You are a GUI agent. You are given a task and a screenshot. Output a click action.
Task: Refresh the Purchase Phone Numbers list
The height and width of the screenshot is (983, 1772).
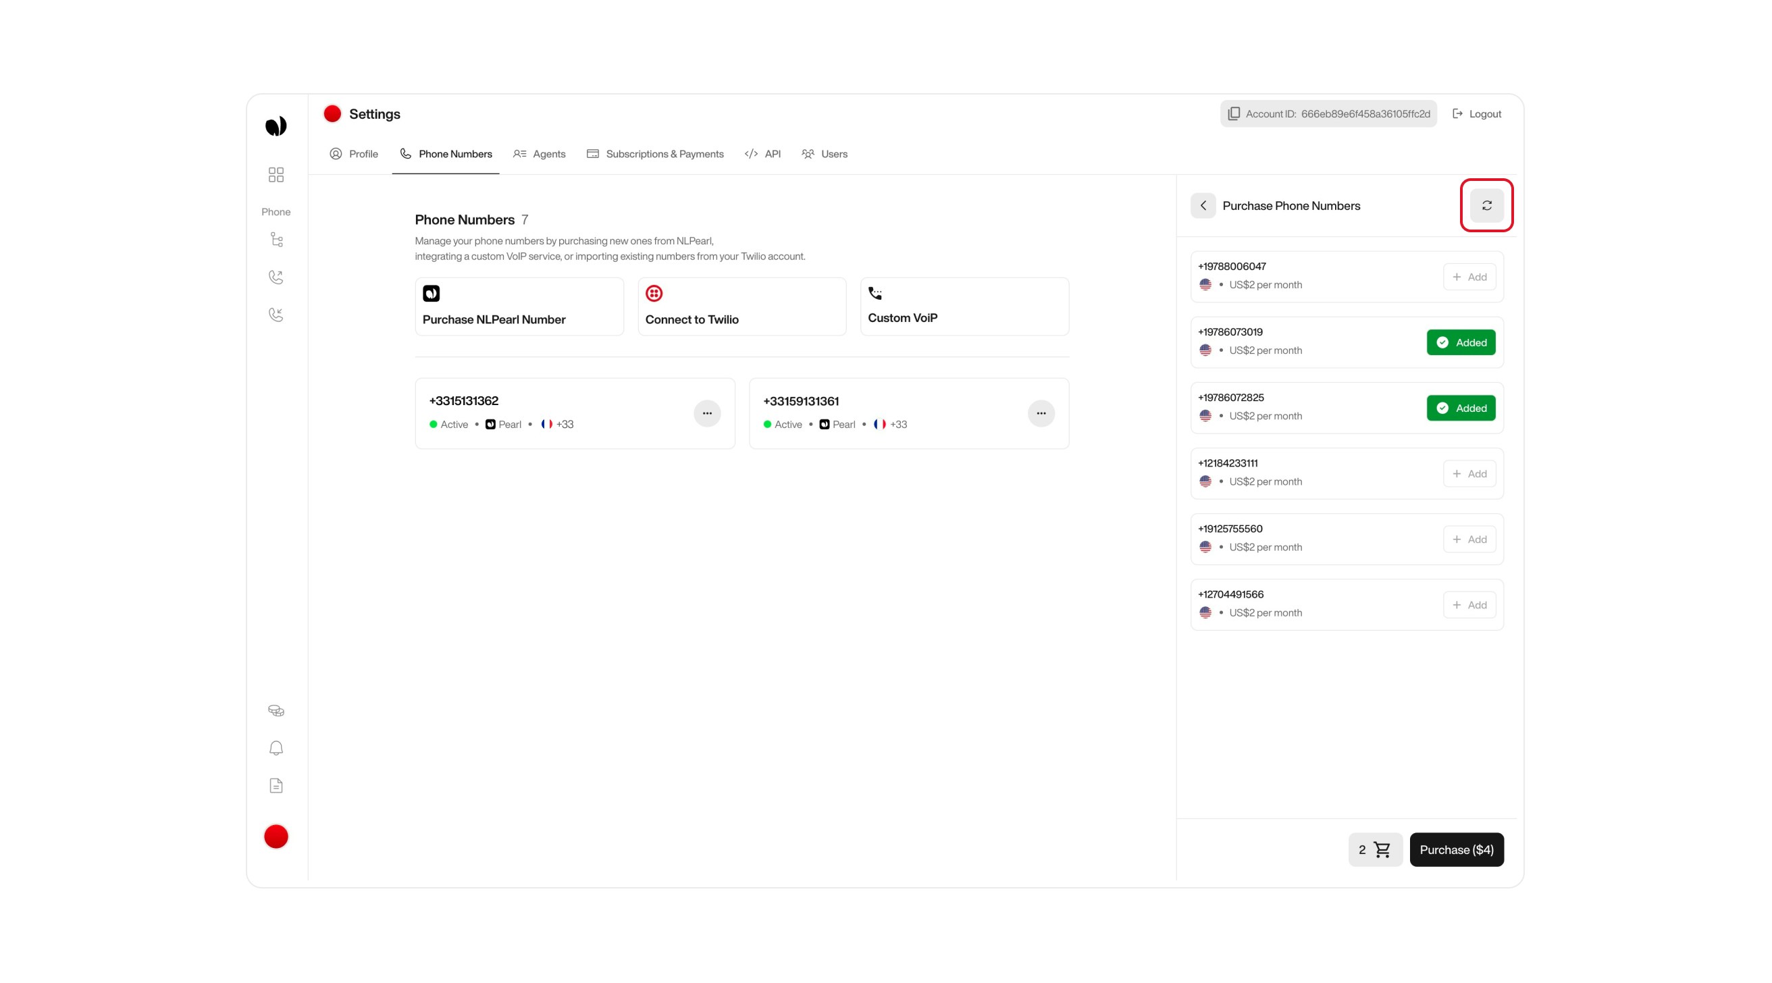pyautogui.click(x=1486, y=205)
